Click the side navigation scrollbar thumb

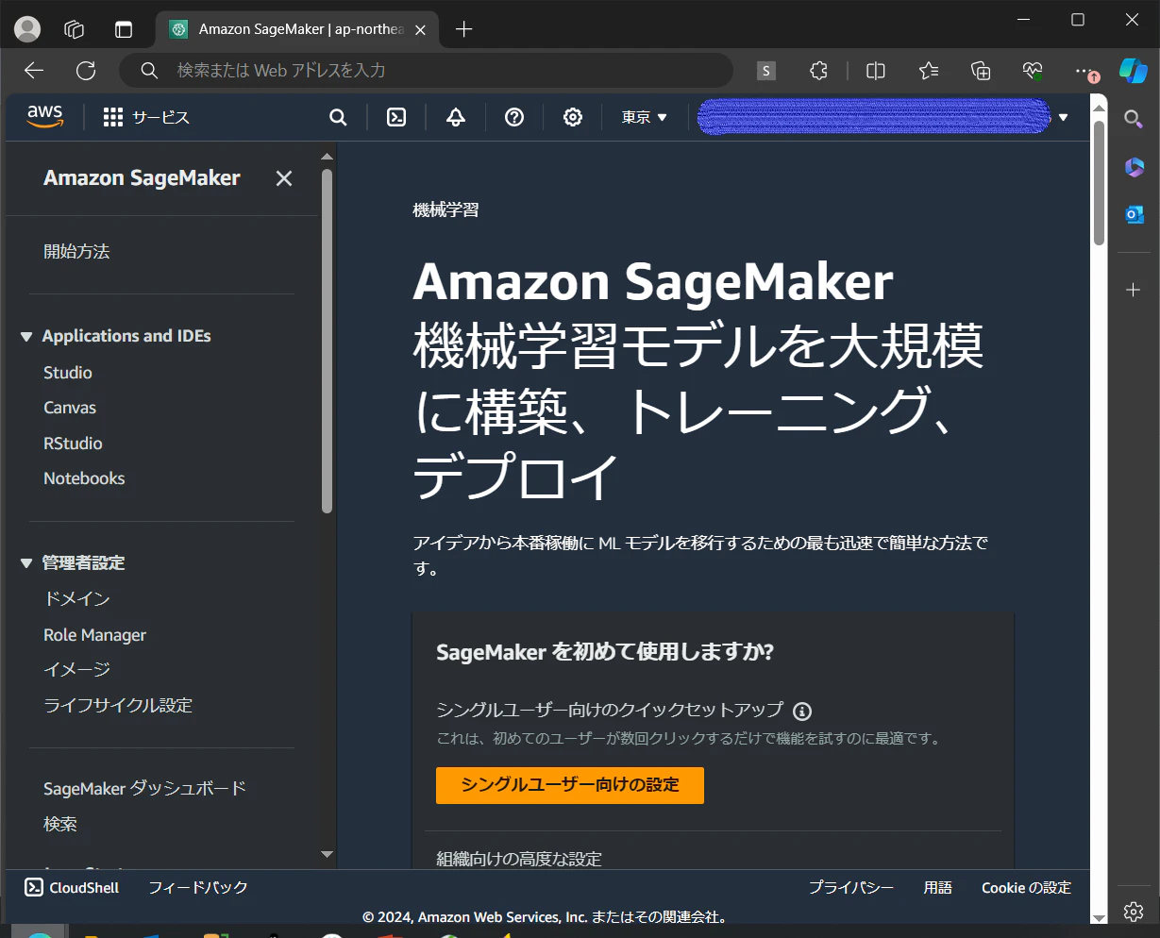point(327,342)
